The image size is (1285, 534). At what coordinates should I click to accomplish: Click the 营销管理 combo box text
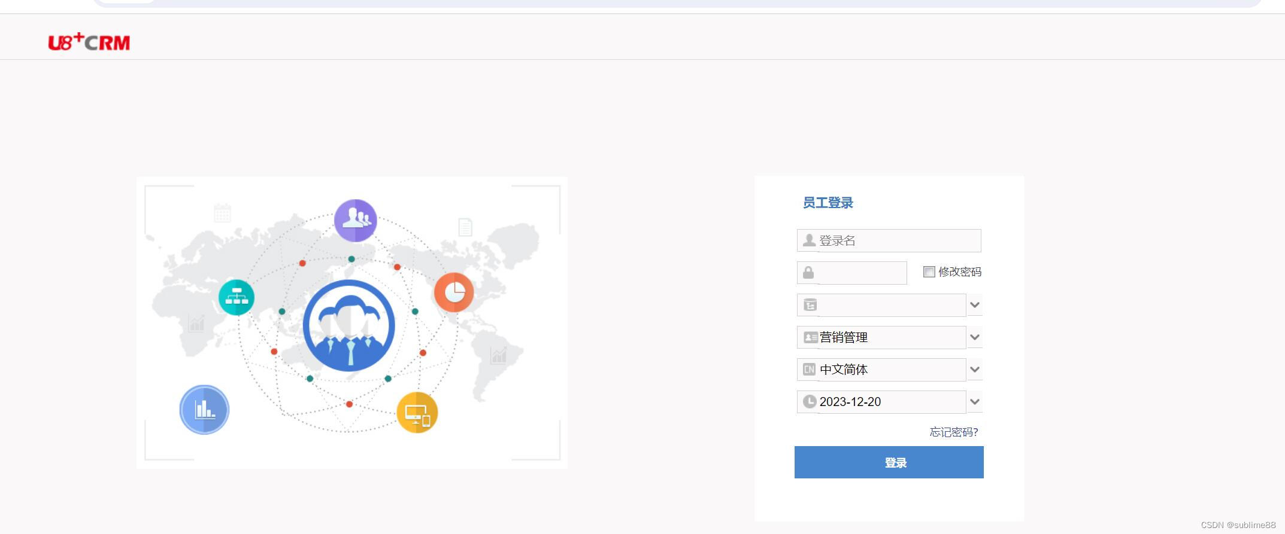coord(844,337)
